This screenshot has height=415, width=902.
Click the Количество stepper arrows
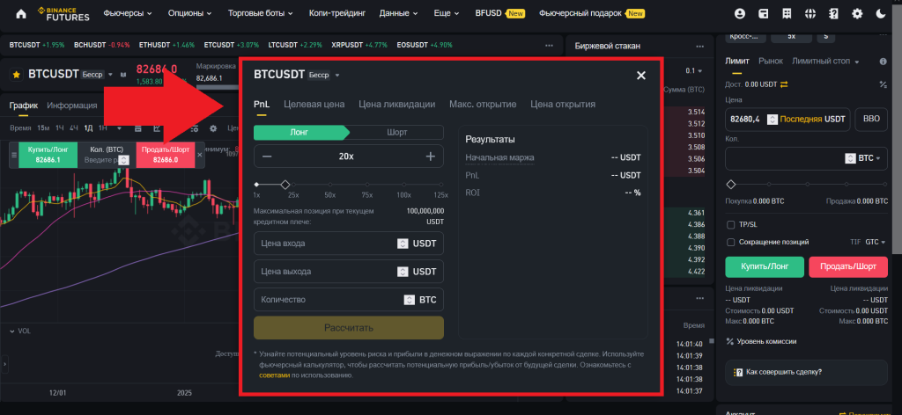coord(409,300)
